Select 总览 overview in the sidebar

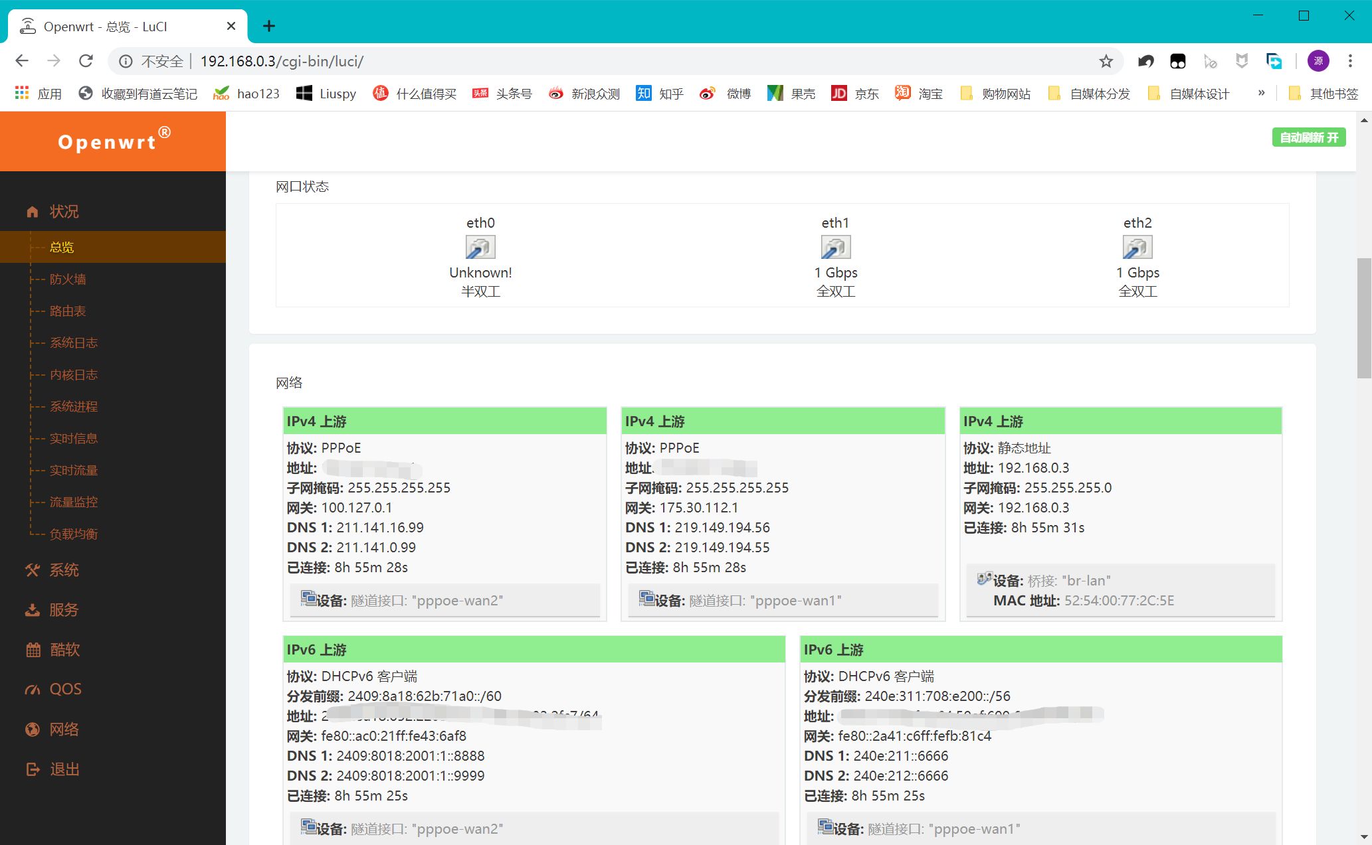click(x=113, y=247)
